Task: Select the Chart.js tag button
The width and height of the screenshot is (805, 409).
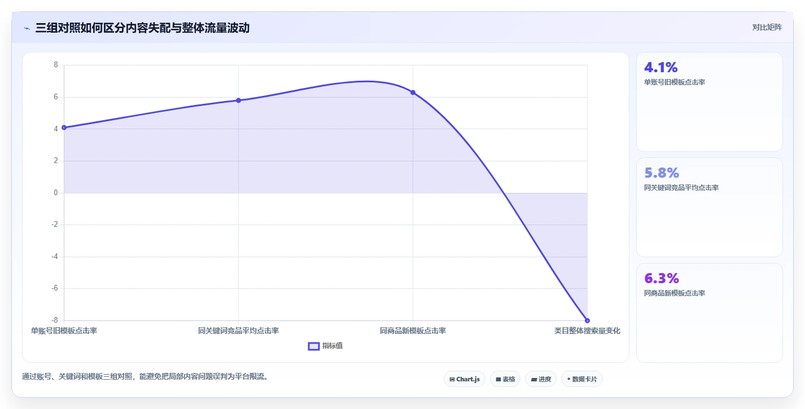Action: [465, 379]
